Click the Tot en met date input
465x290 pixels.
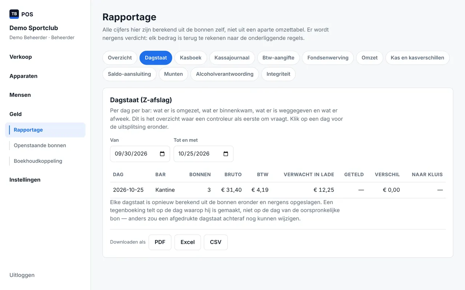pyautogui.click(x=203, y=154)
